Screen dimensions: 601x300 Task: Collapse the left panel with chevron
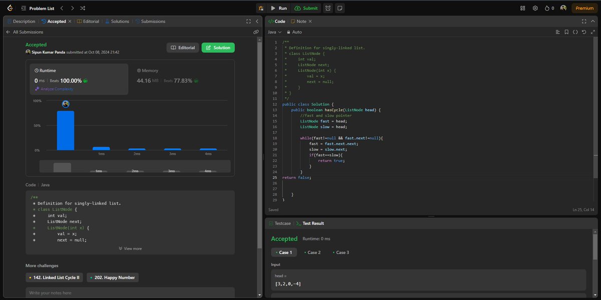[257, 22]
